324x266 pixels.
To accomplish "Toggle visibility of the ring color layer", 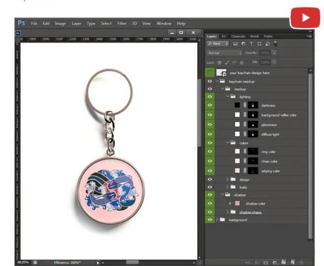I will click(210, 152).
